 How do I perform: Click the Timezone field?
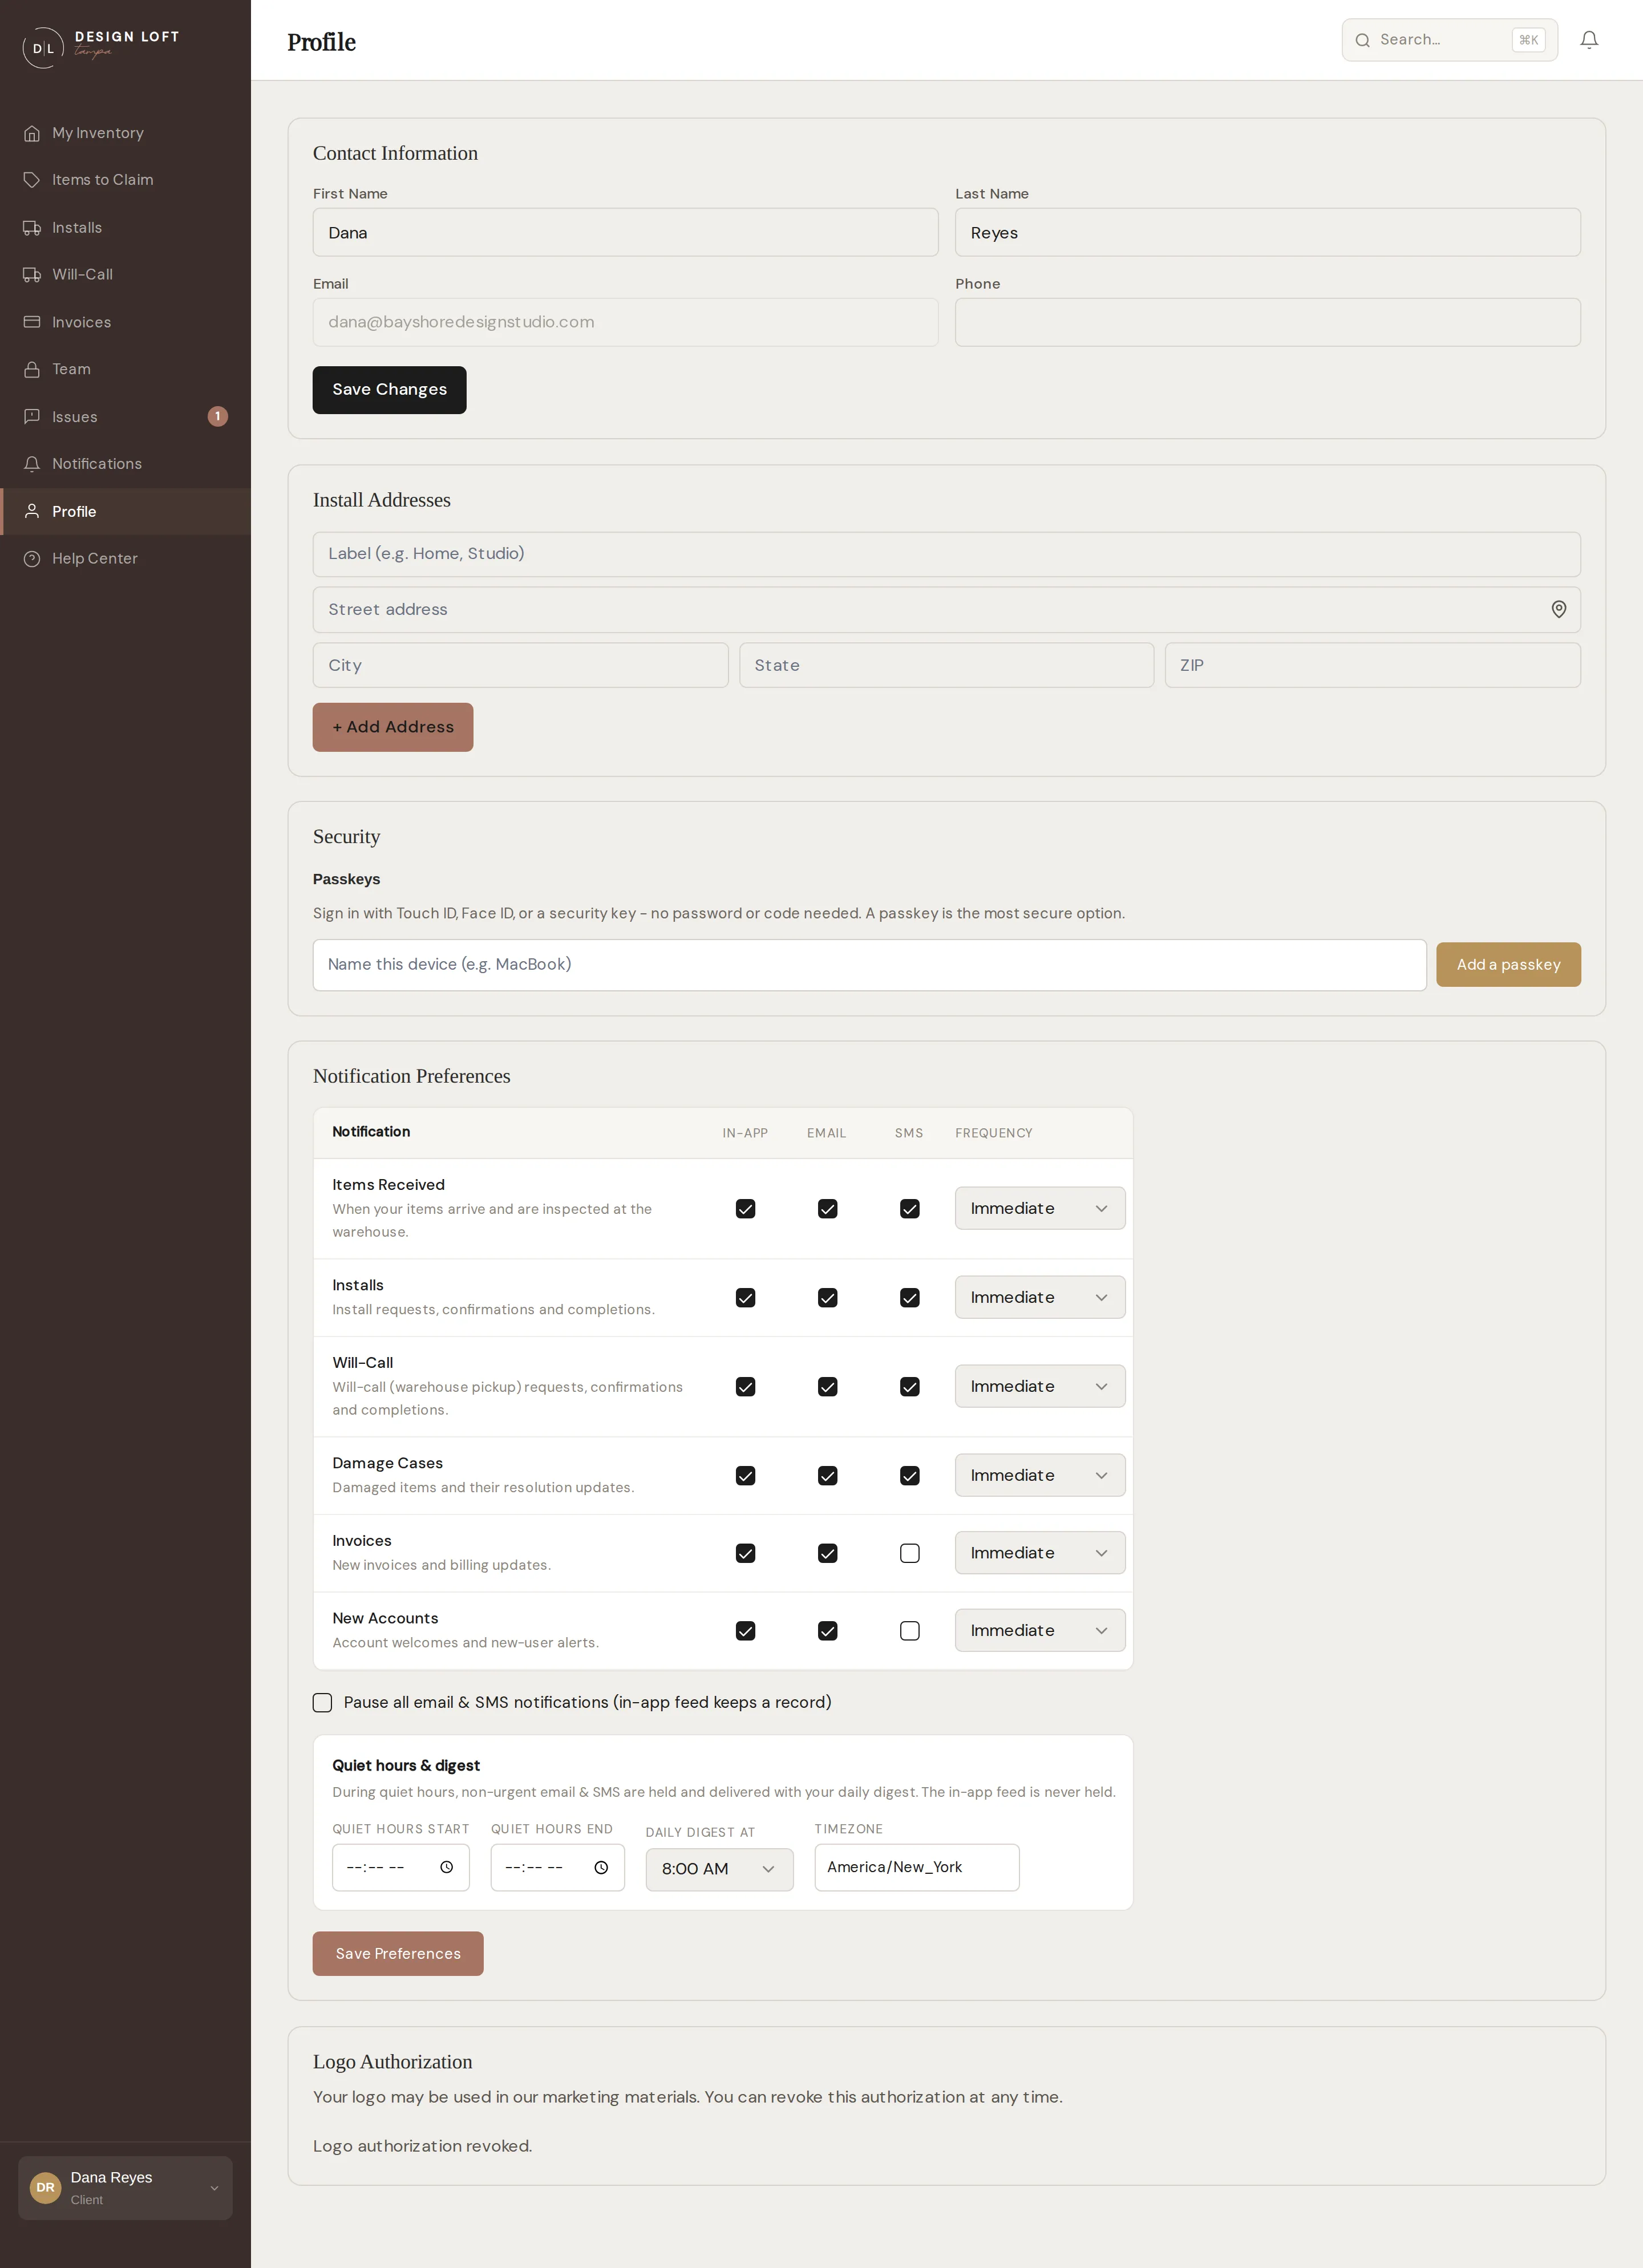pos(917,1868)
